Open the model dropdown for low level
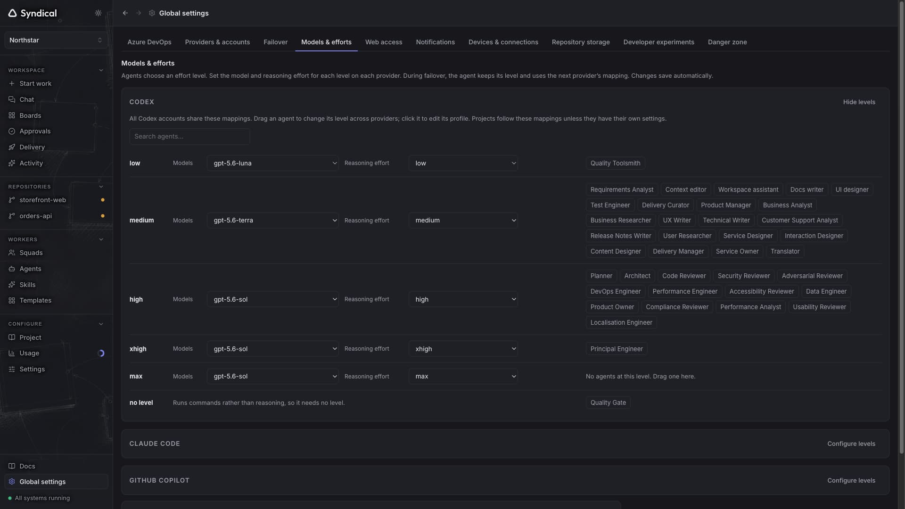 [272, 163]
